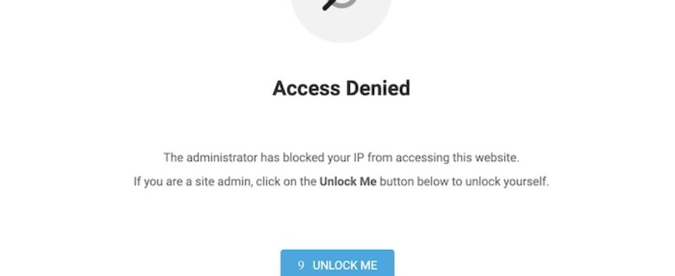675x276 pixels.
Task: Click the "Access Denied" heading
Action: coord(341,88)
